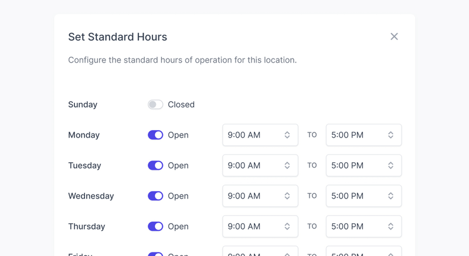The height and width of the screenshot is (256, 469).
Task: Click chevron arrows on Monday start time
Action: tap(287, 135)
